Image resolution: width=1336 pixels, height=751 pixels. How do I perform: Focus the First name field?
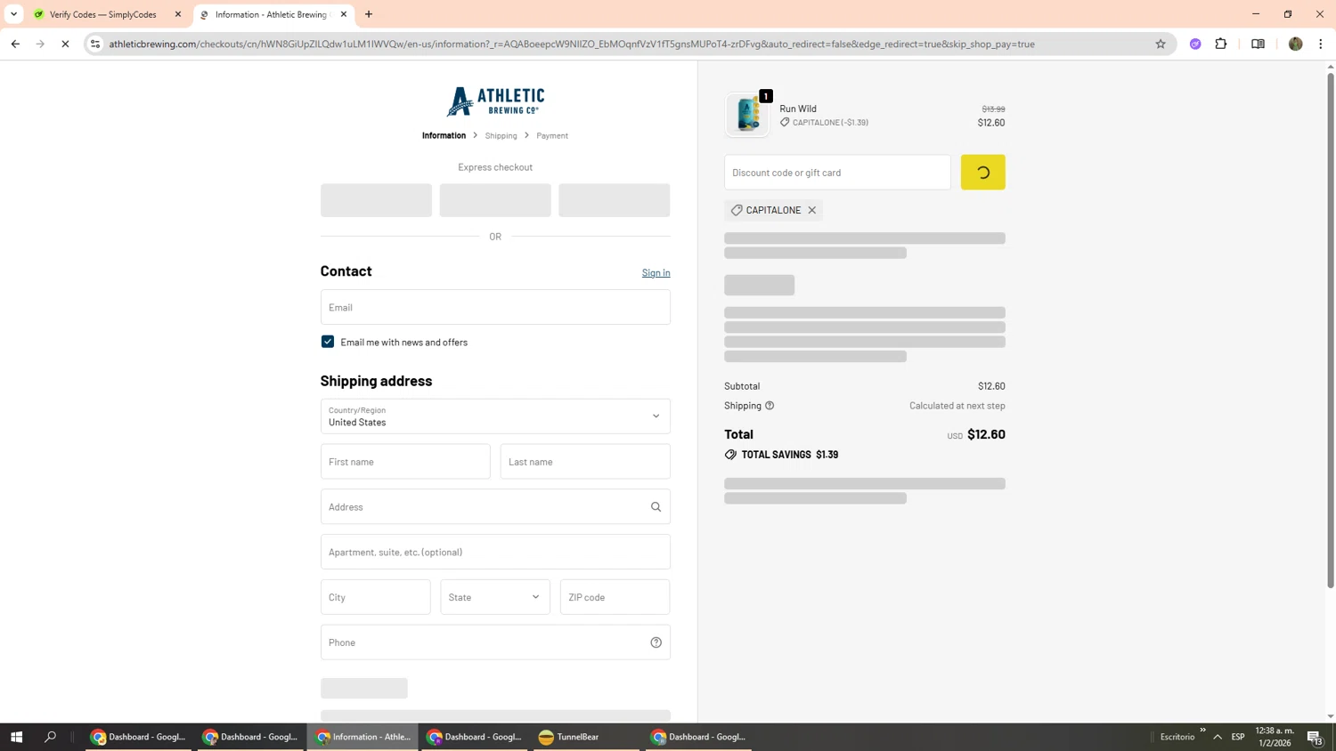[405, 462]
